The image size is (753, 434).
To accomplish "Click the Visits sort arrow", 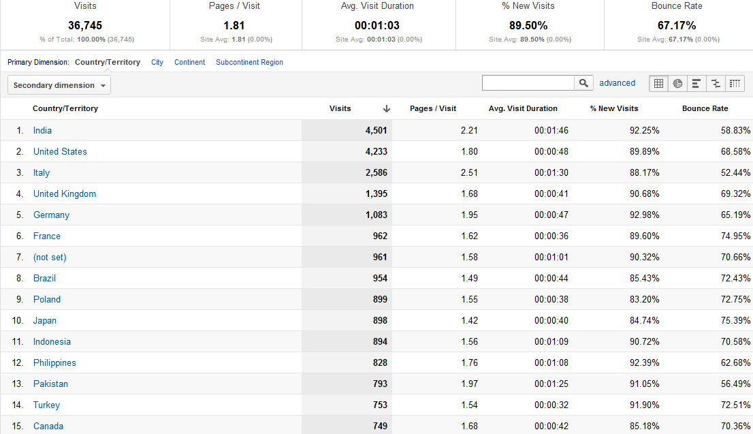I will coord(387,109).
